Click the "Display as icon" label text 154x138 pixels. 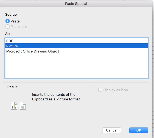[116, 90]
